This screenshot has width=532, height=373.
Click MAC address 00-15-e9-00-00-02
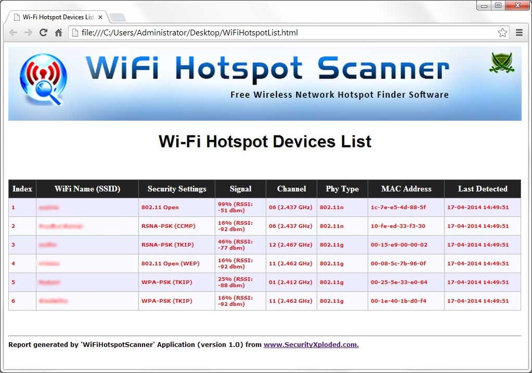399,245
